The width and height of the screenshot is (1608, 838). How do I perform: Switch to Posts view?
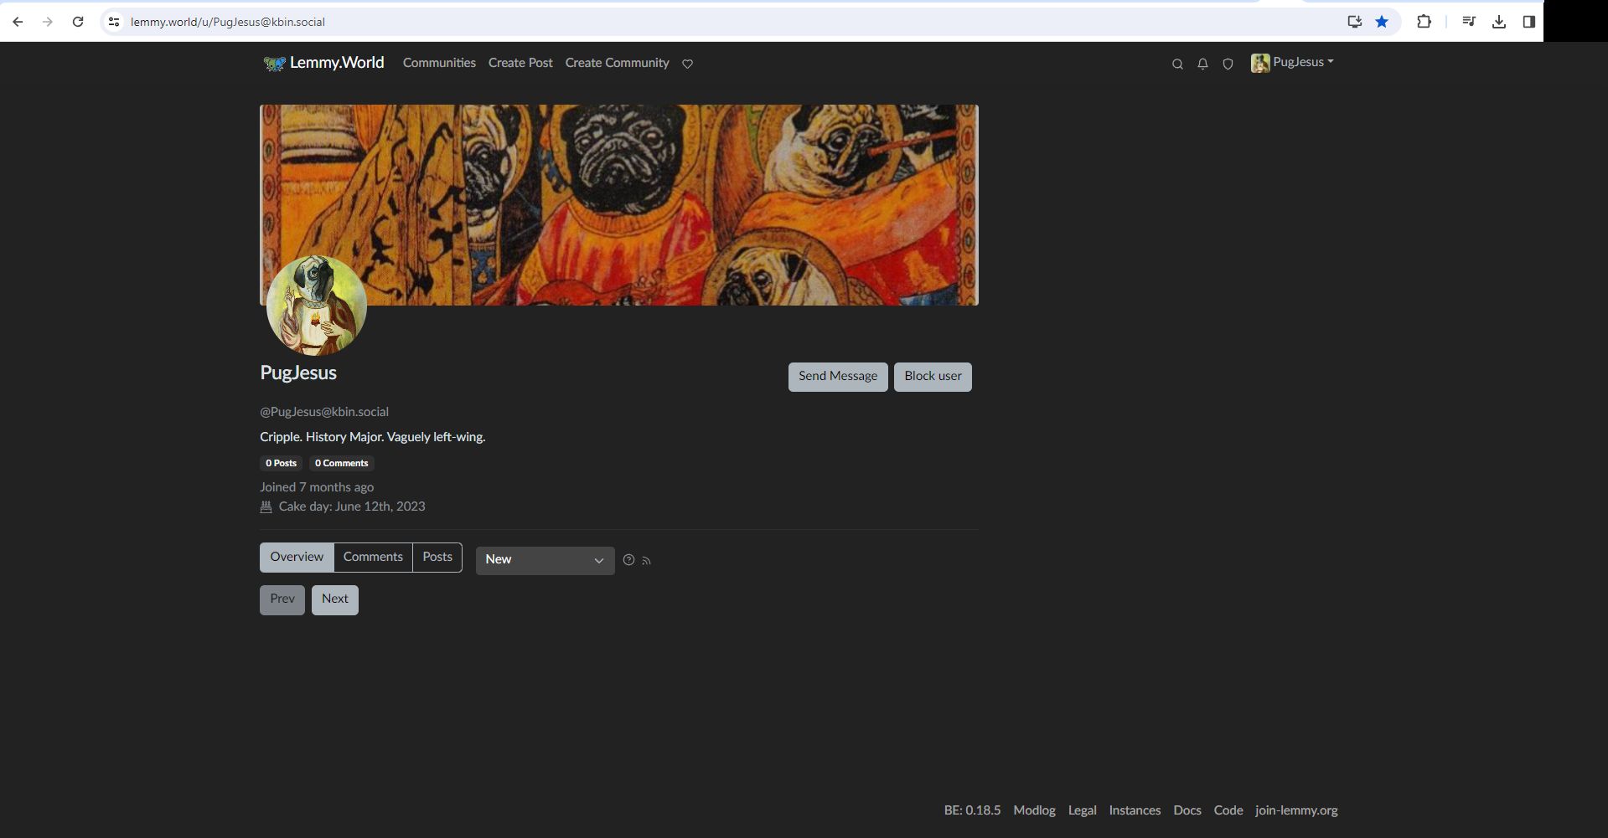[437, 558]
